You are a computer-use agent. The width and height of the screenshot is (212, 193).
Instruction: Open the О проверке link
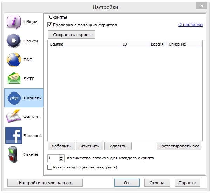coord(190,25)
